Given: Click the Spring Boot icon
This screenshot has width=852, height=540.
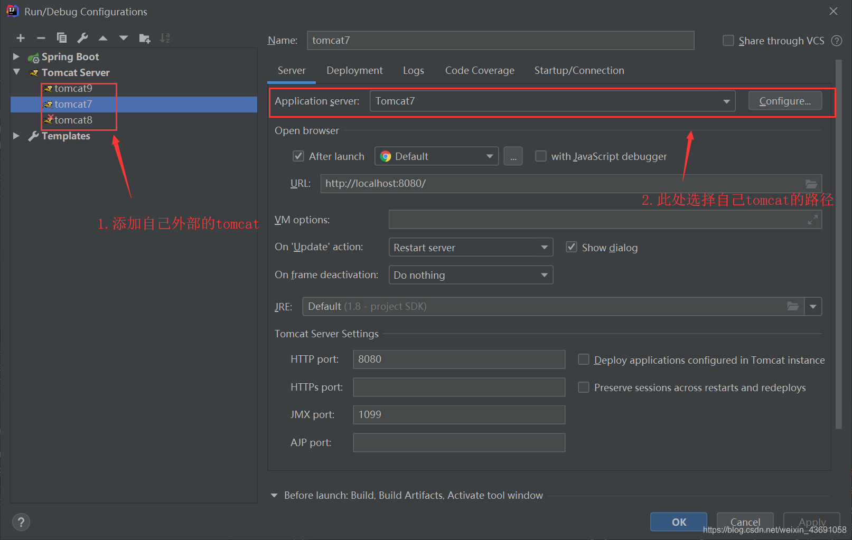Looking at the screenshot, I should point(34,58).
